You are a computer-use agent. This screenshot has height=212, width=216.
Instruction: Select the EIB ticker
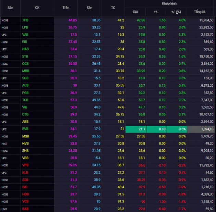(25, 42)
